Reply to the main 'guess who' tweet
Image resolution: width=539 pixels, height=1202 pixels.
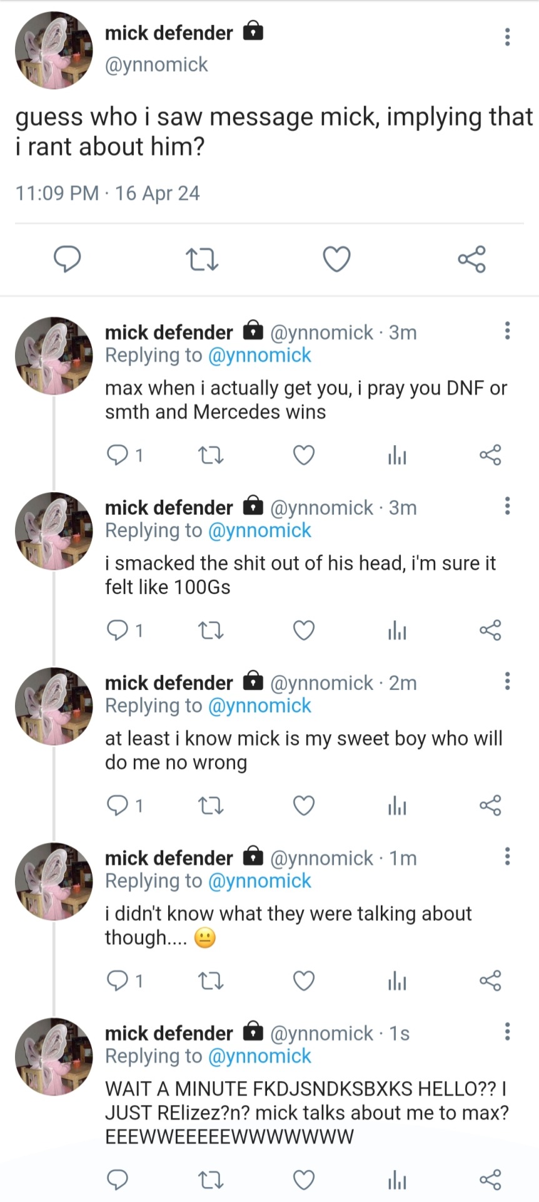67,259
